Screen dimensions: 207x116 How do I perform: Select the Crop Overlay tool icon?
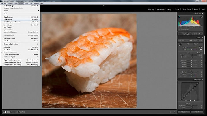click(180, 34)
